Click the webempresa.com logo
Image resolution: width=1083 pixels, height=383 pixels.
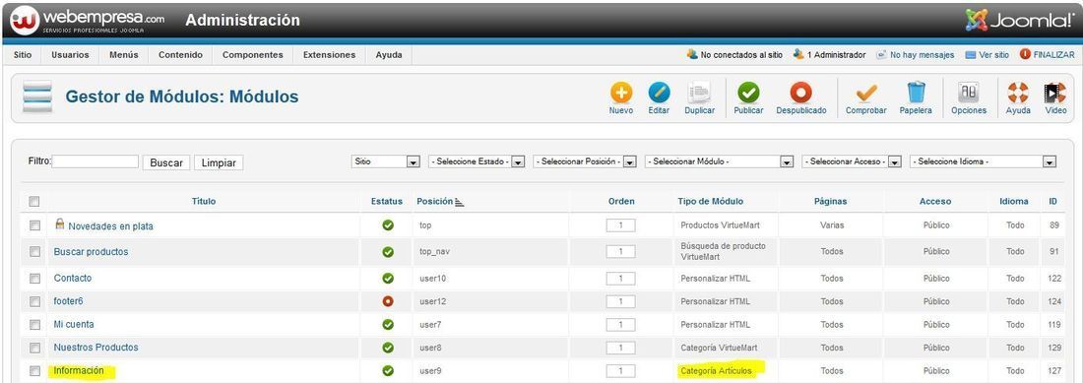[87, 20]
